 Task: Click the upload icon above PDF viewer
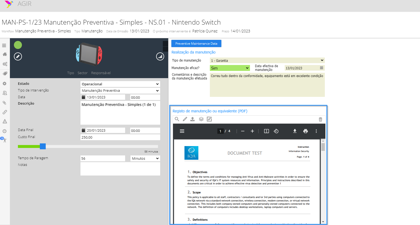click(x=192, y=119)
